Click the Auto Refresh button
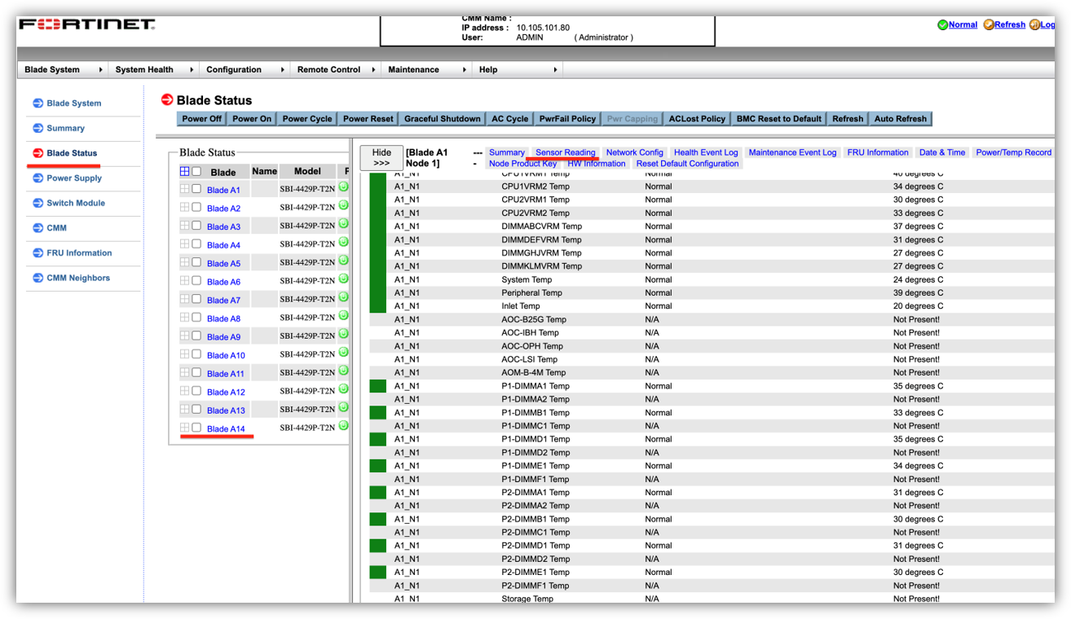Screen dimensions: 1071x619 coord(901,119)
